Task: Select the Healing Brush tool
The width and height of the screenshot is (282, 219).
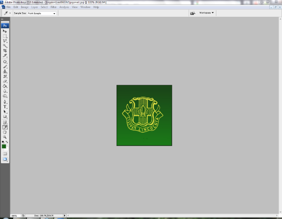Action: (x=5, y=62)
